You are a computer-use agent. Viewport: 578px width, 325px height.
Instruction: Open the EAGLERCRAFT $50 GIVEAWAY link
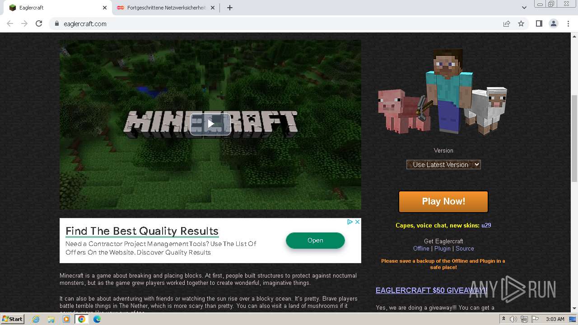[x=431, y=290]
